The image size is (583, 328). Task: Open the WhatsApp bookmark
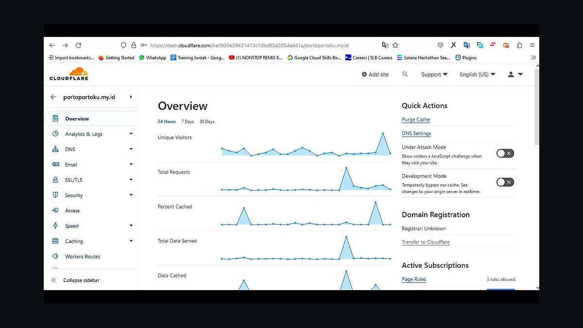[153, 57]
